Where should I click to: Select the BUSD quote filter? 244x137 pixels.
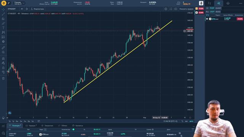(x=218, y=12)
